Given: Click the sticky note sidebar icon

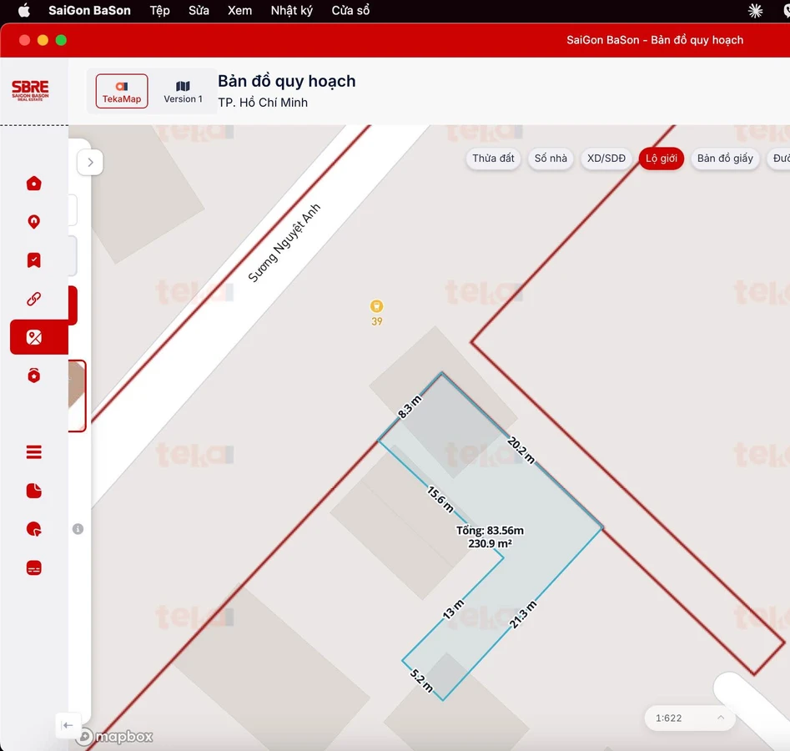Looking at the screenshot, I should (33, 491).
